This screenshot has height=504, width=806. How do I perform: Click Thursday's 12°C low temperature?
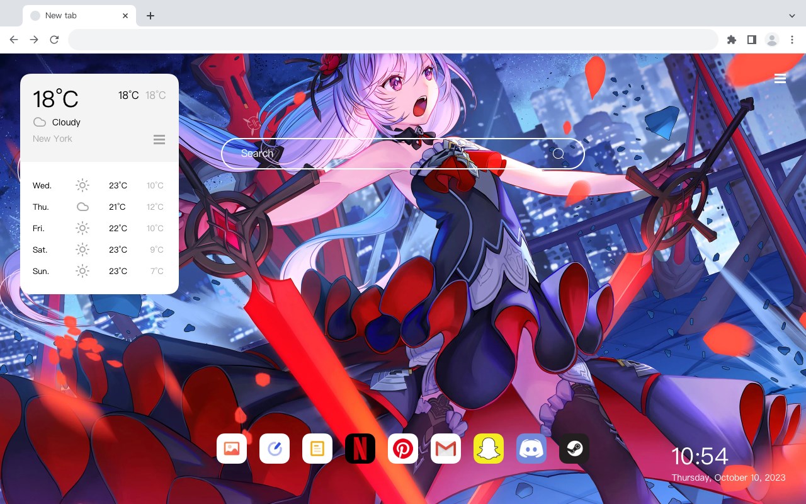click(155, 207)
